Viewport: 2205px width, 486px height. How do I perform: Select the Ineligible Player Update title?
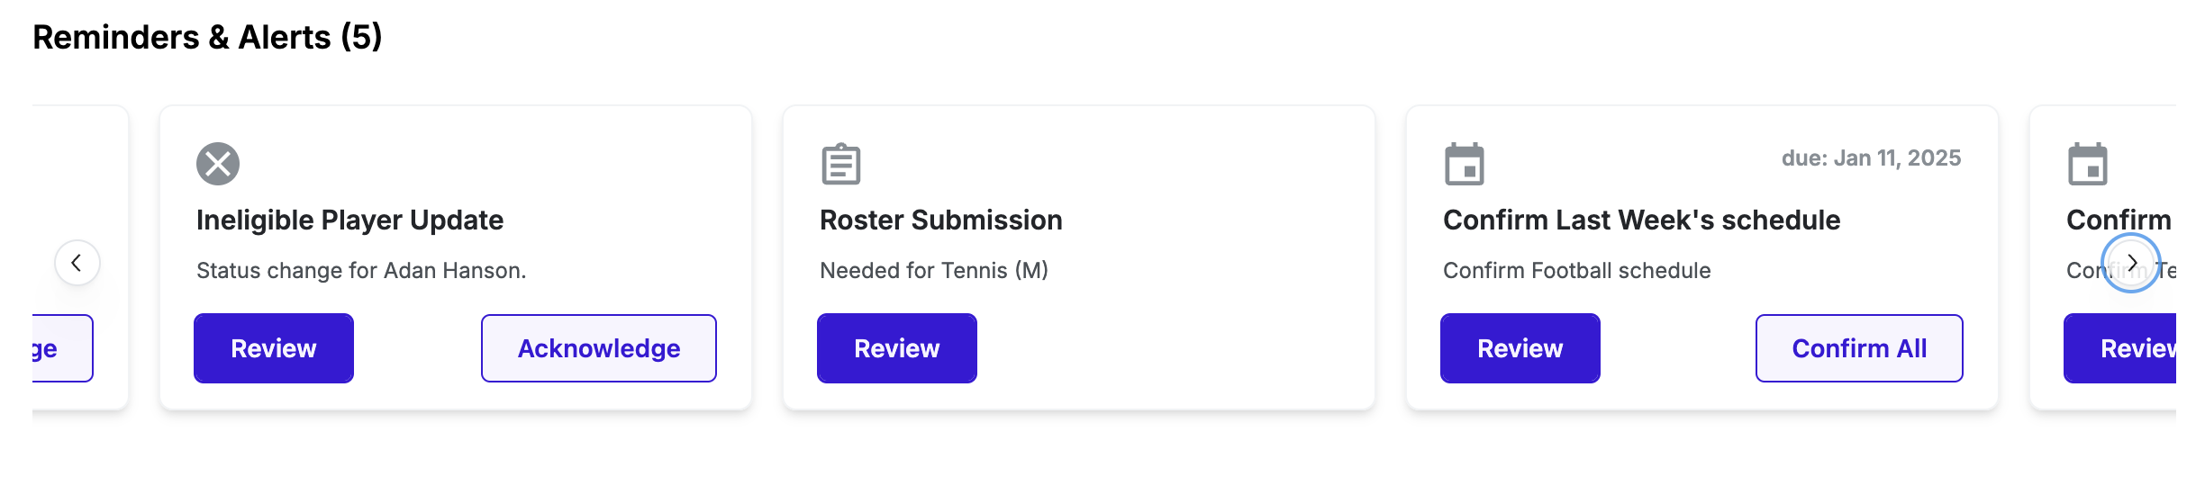tap(350, 220)
